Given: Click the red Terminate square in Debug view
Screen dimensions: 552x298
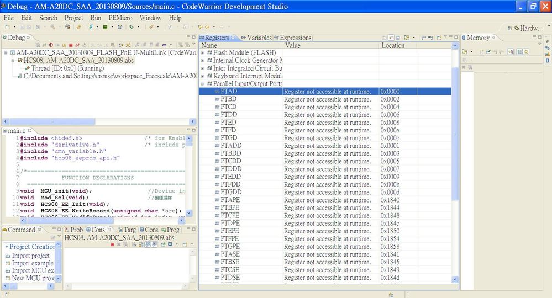Looking at the screenshot, I should [x=71, y=45].
